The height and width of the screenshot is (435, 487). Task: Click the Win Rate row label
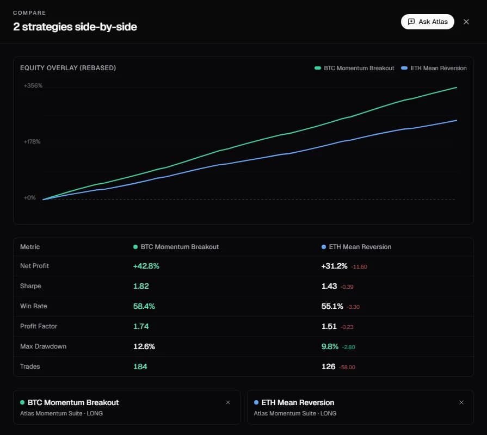[34, 306]
